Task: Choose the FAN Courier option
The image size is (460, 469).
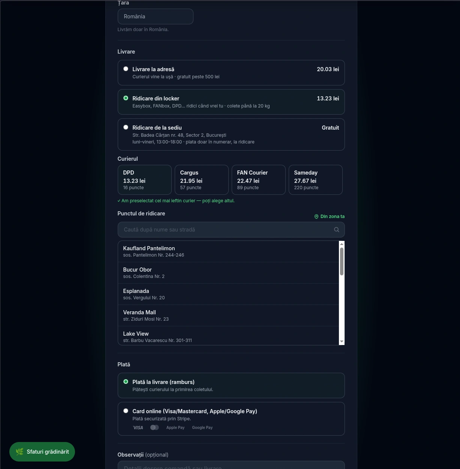Action: [x=259, y=180]
